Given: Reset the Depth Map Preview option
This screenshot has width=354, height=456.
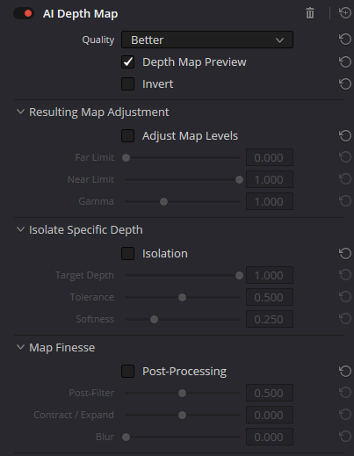Looking at the screenshot, I should point(345,62).
